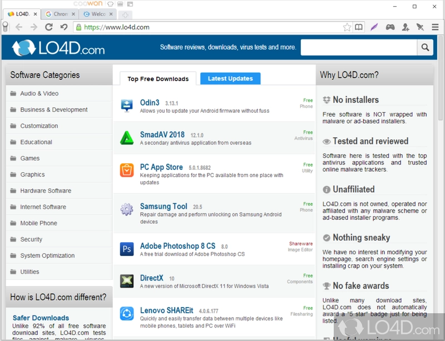The width and height of the screenshot is (445, 341).
Task: Open the Lenovo SHAREit title link
Action: click(x=166, y=310)
